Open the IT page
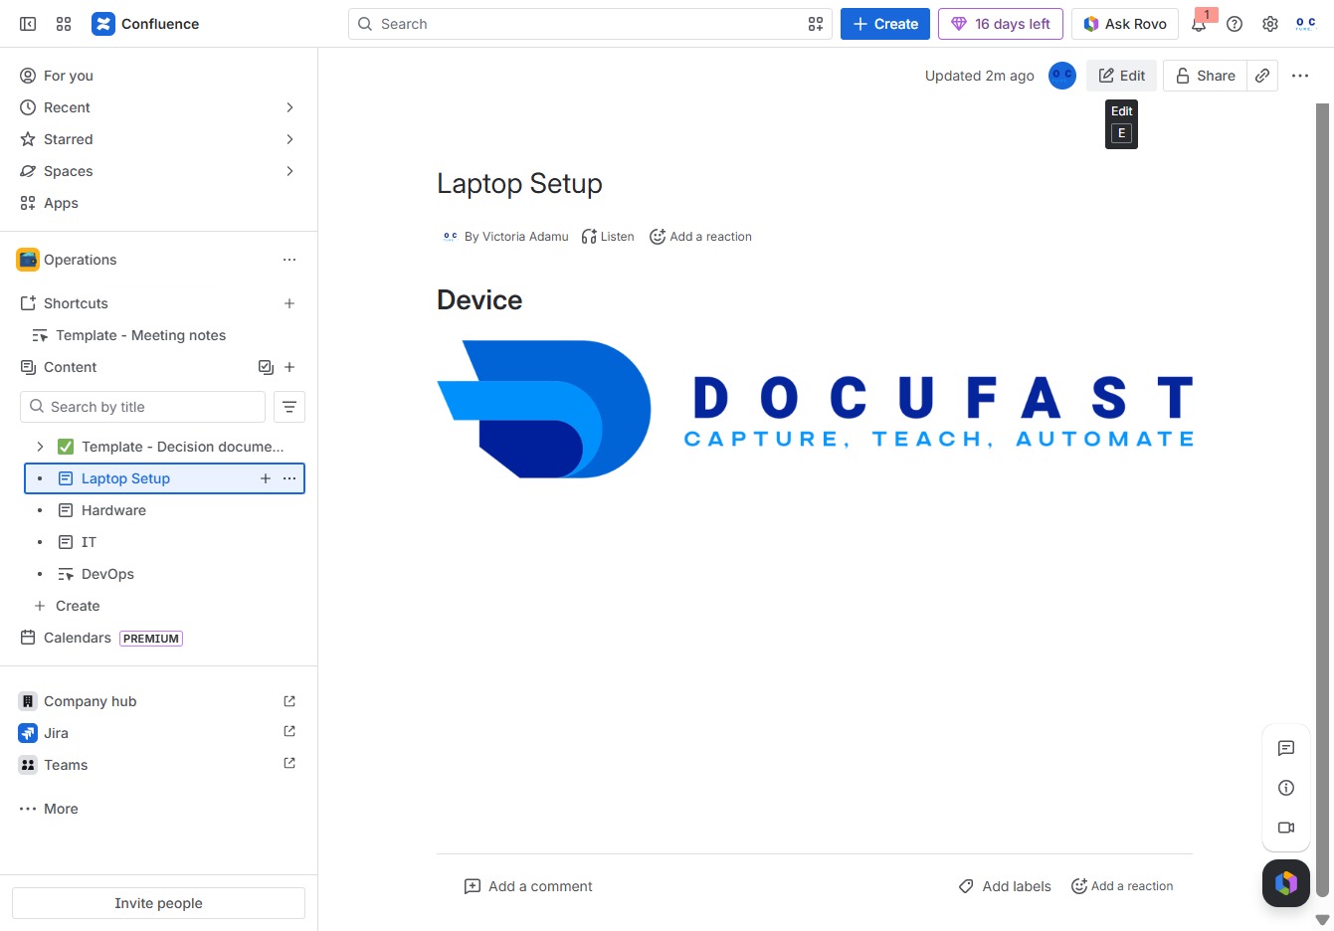 [x=89, y=542]
